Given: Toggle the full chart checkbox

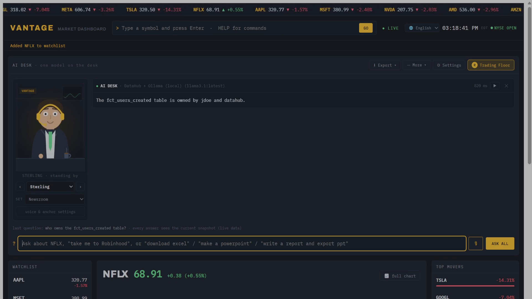Looking at the screenshot, I should [x=400, y=276].
